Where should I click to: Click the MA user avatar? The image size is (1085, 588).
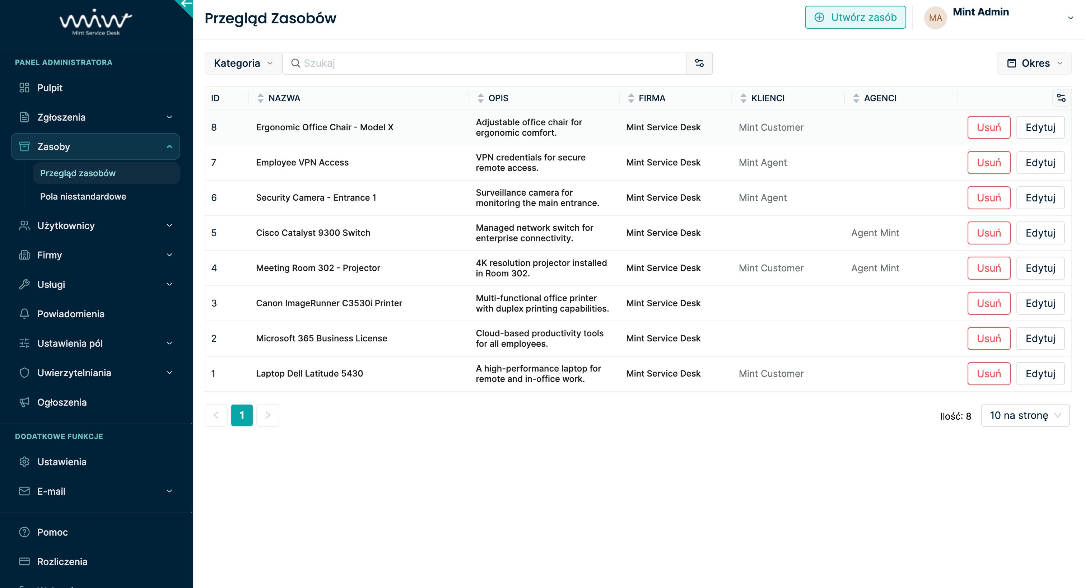tap(935, 18)
